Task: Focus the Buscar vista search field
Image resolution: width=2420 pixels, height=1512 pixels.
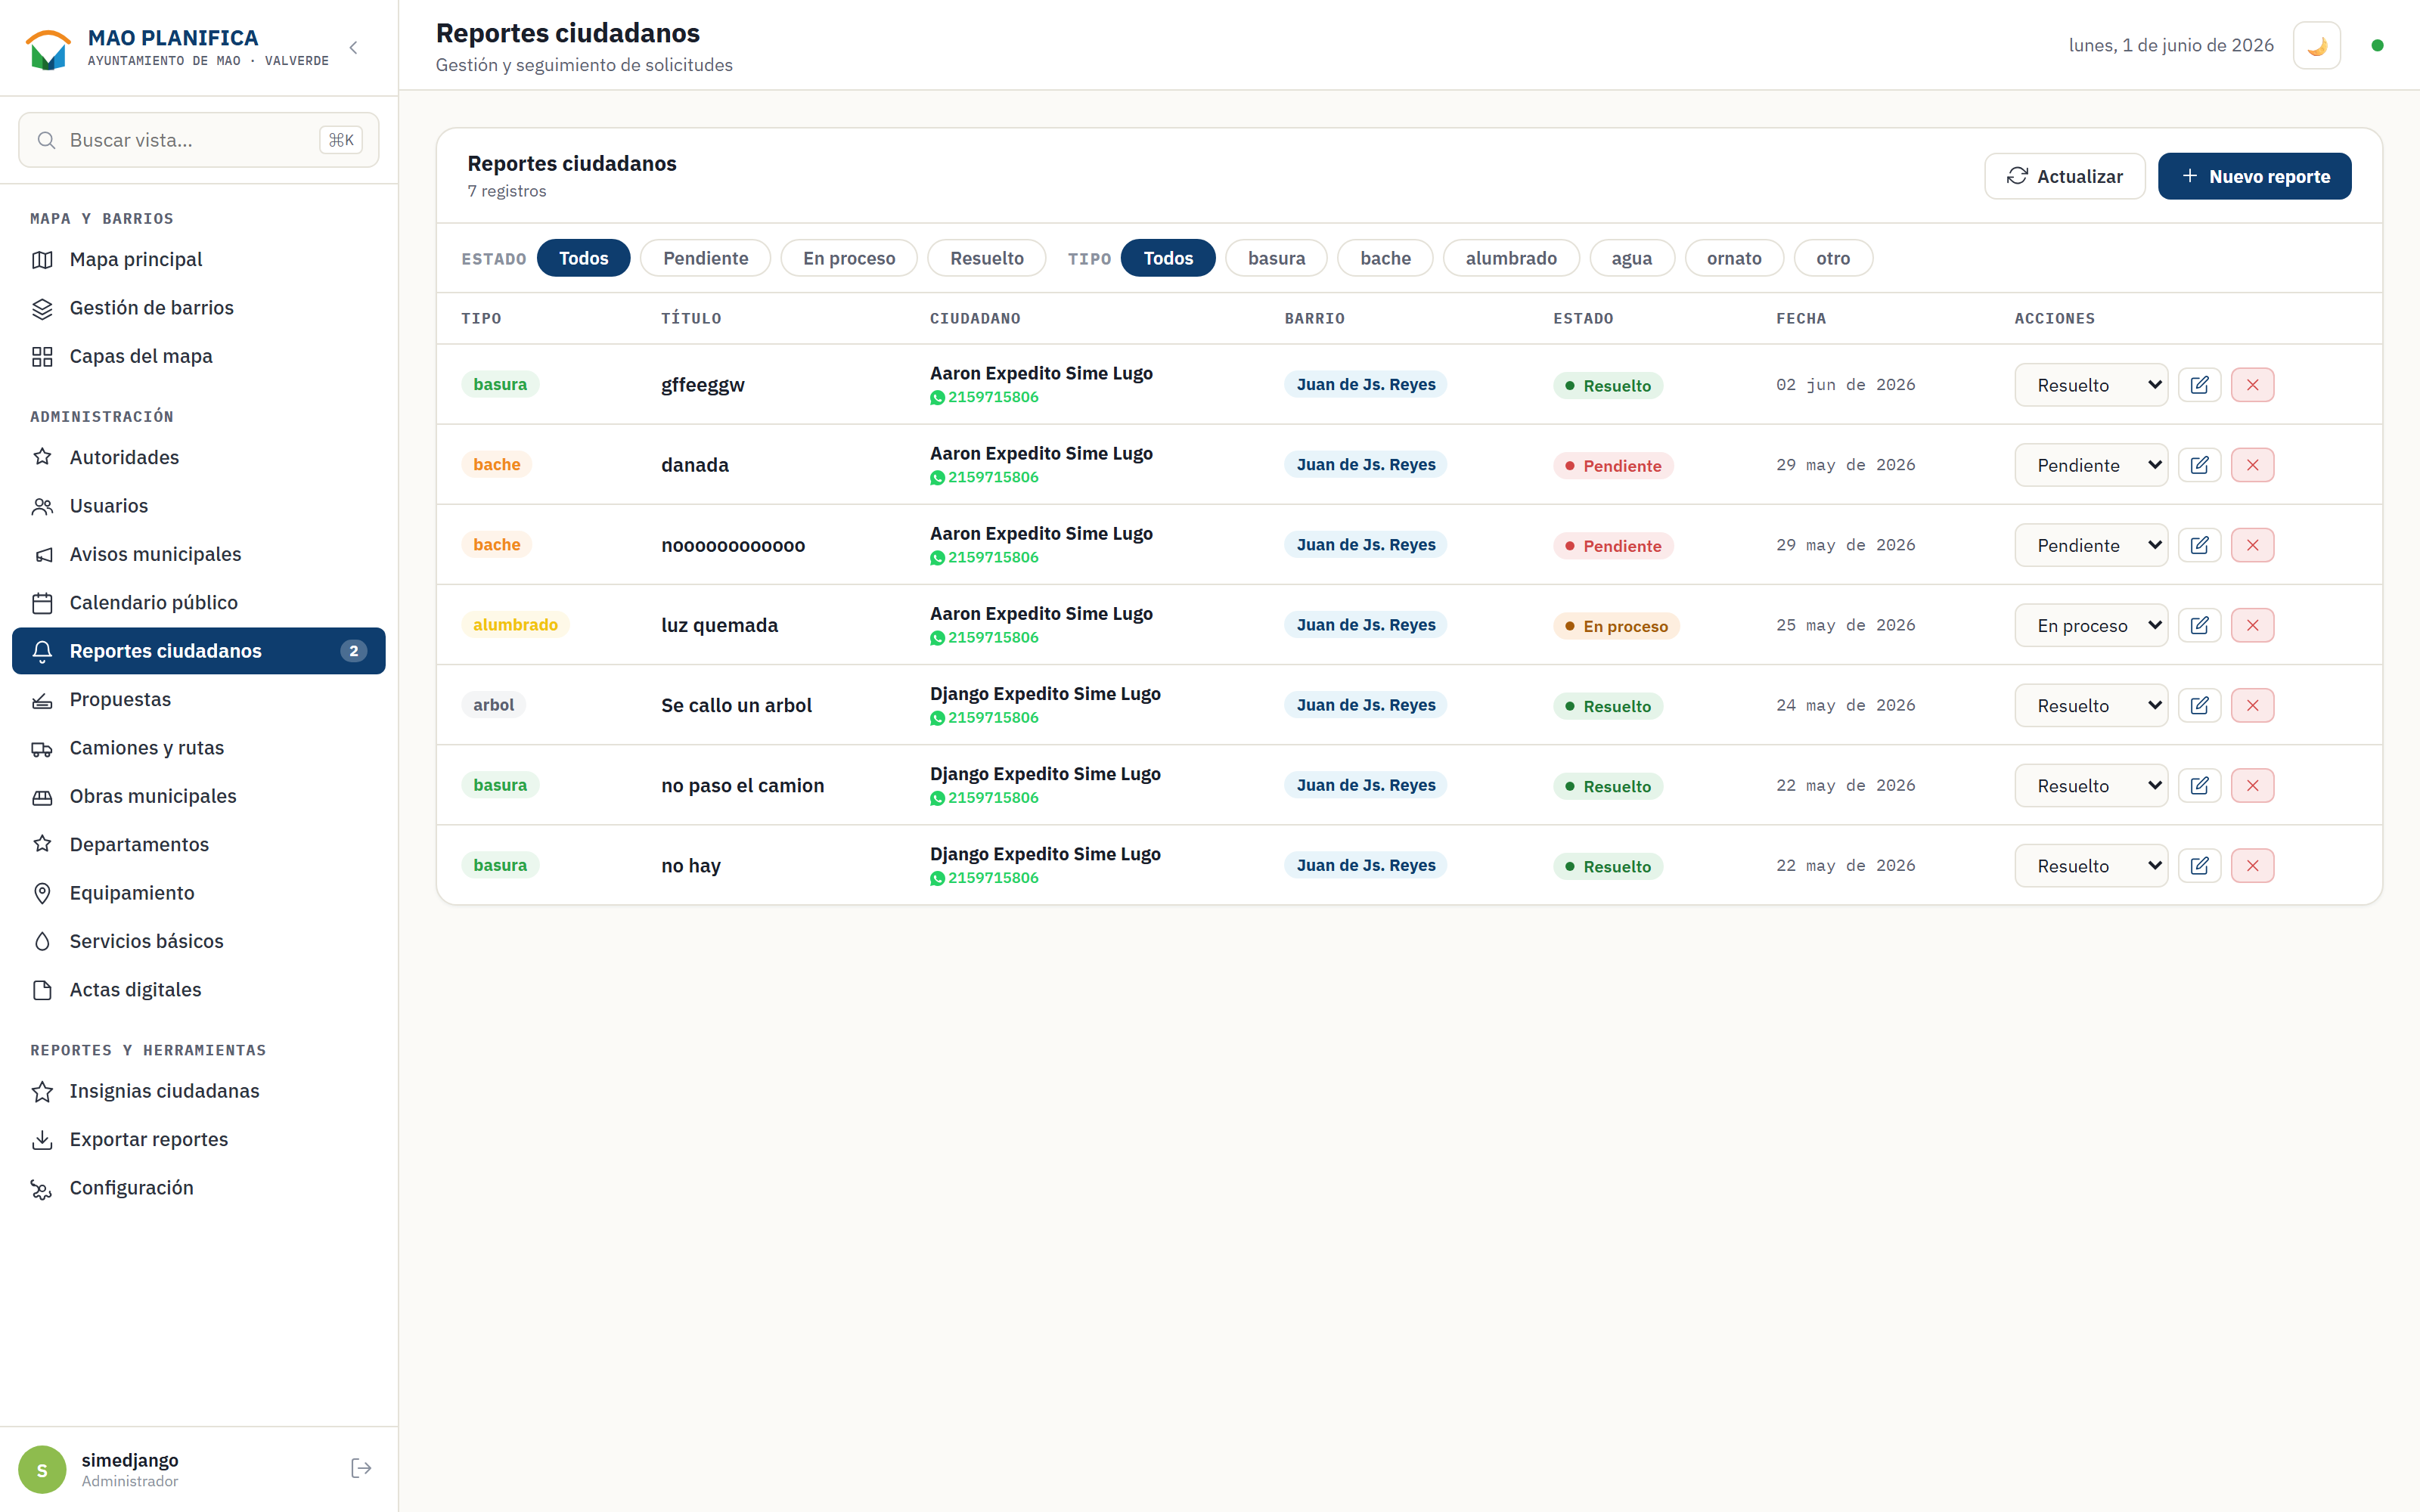Action: (198, 140)
